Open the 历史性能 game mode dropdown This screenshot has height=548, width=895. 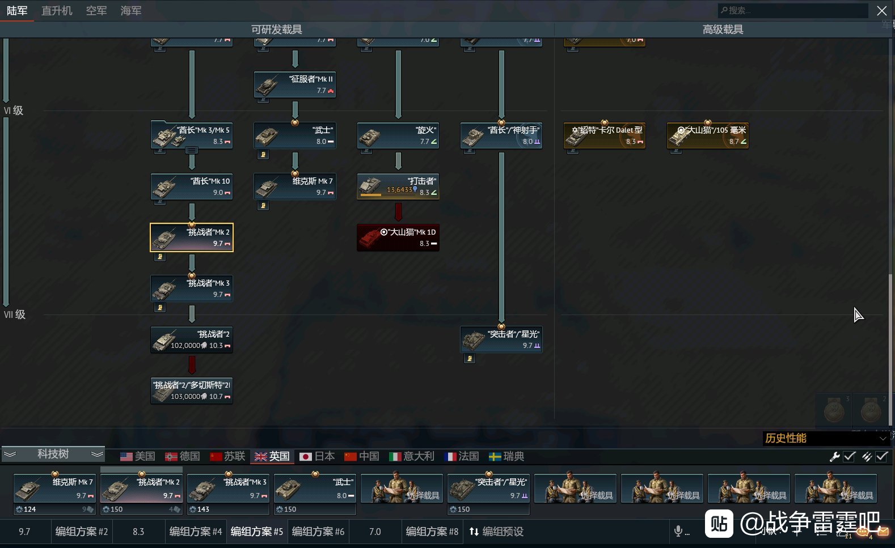point(826,438)
